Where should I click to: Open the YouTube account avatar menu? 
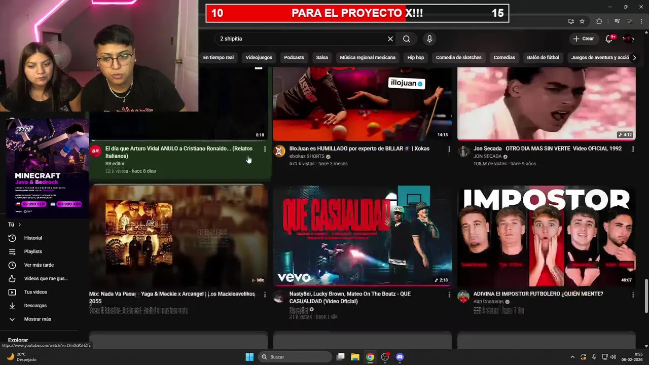coord(628,39)
